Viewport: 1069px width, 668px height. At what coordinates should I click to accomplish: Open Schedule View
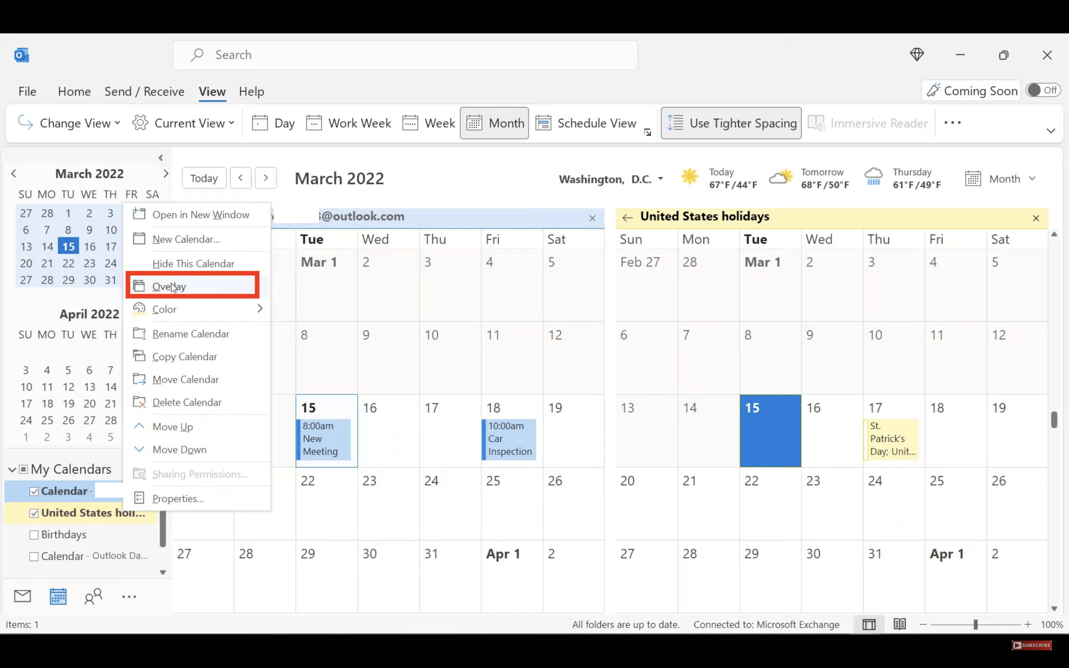[586, 123]
